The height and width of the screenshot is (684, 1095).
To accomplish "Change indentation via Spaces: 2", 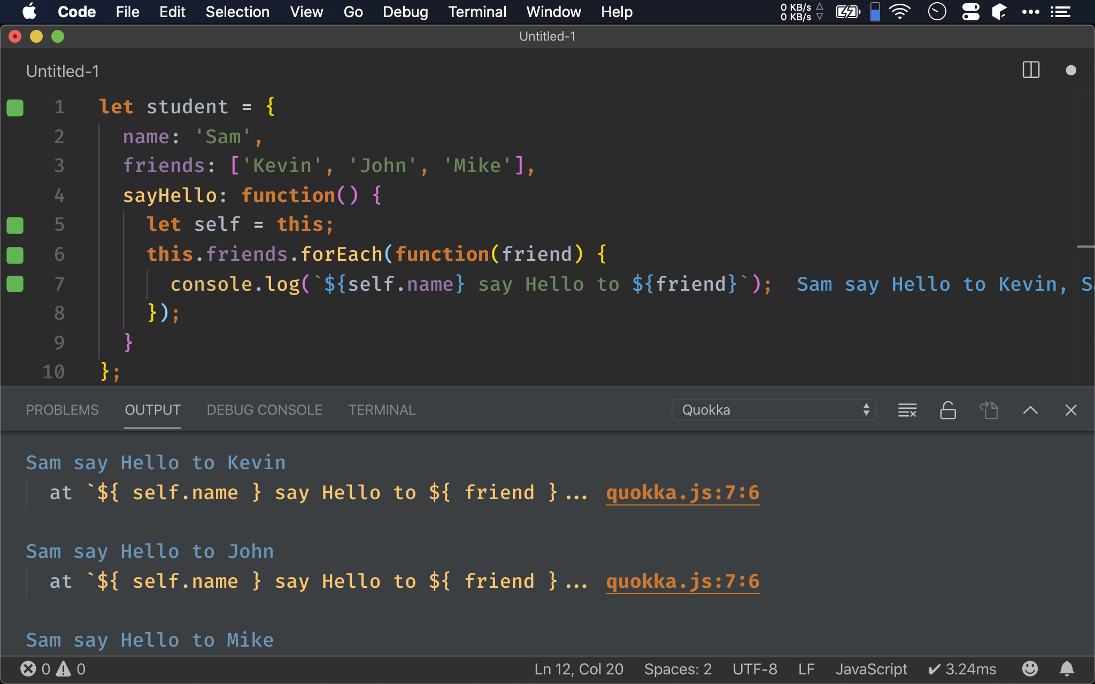I will (677, 669).
